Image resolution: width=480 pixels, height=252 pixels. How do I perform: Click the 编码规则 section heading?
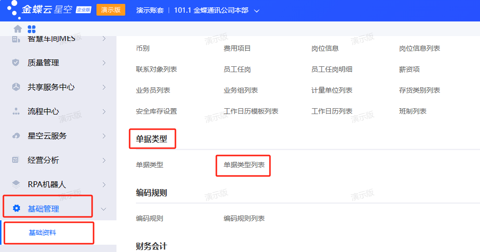pos(152,193)
